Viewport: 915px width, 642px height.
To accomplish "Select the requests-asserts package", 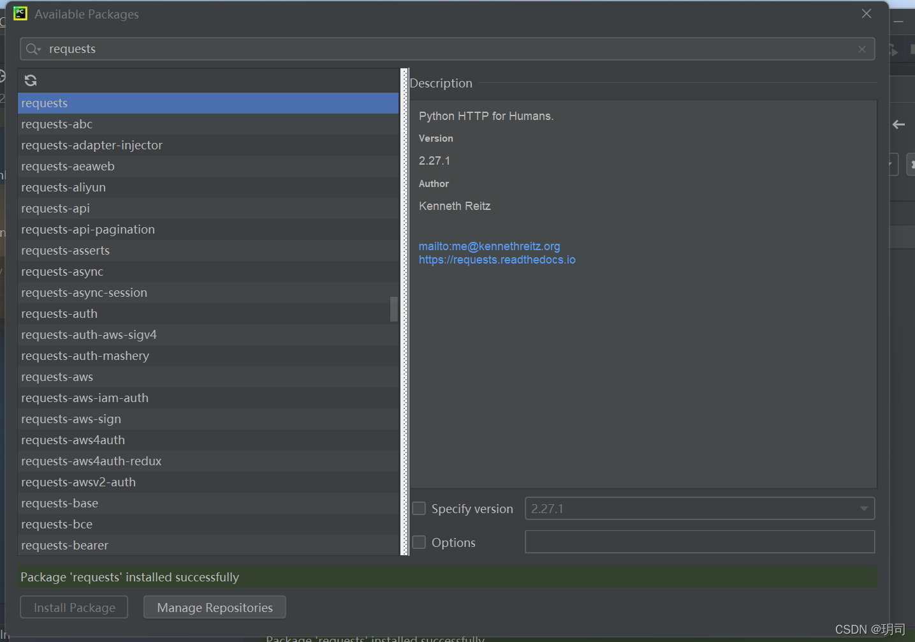I will click(x=208, y=251).
